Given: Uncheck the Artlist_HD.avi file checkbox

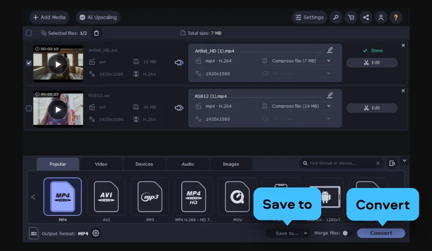Looking at the screenshot, I should [x=29, y=62].
